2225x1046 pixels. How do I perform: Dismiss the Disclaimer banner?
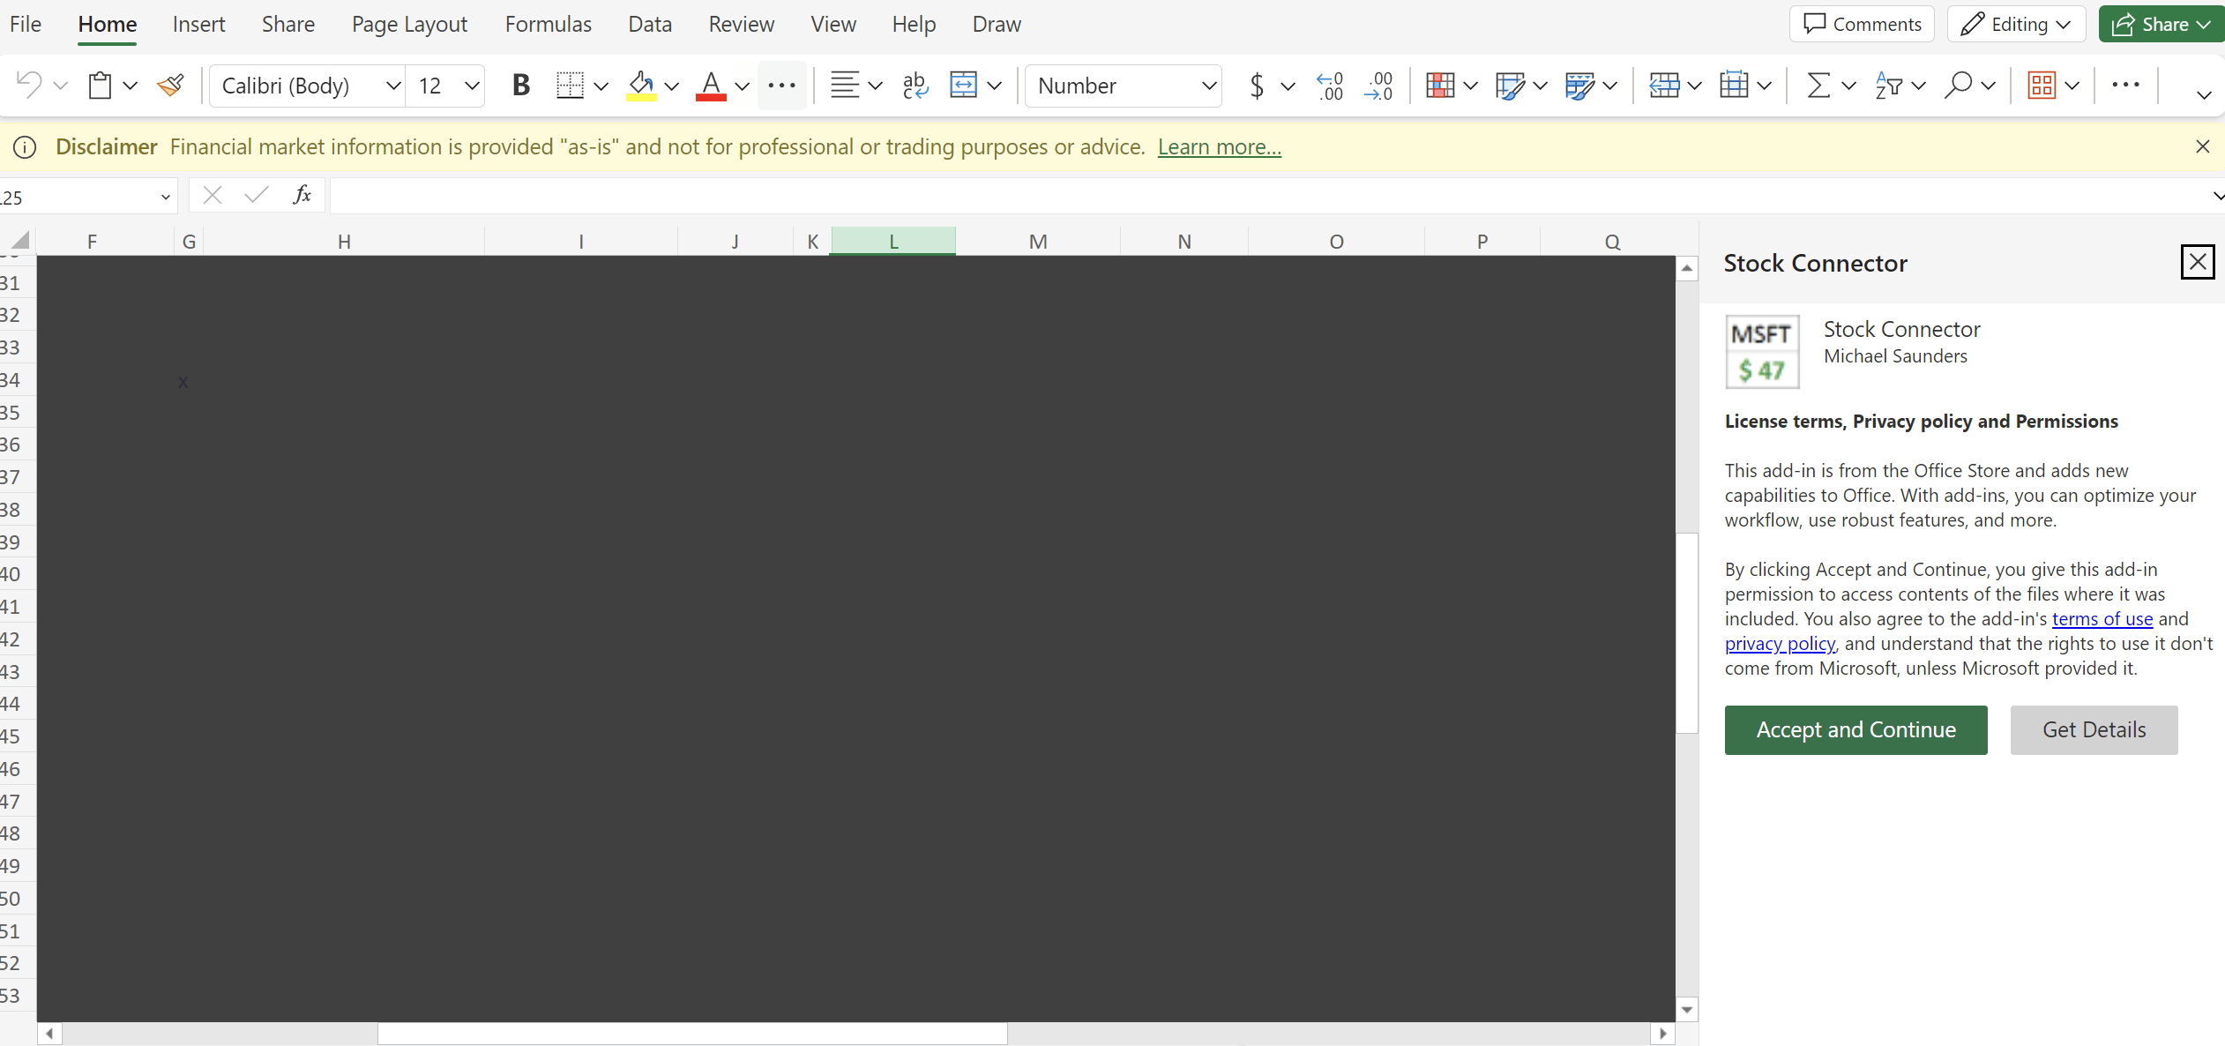coord(2202,146)
